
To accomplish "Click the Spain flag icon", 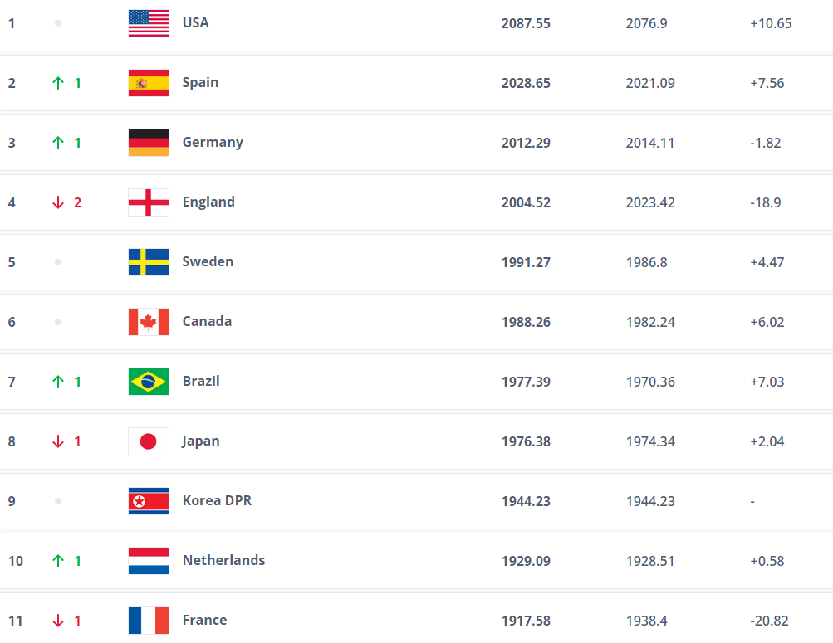I will click(x=149, y=83).
